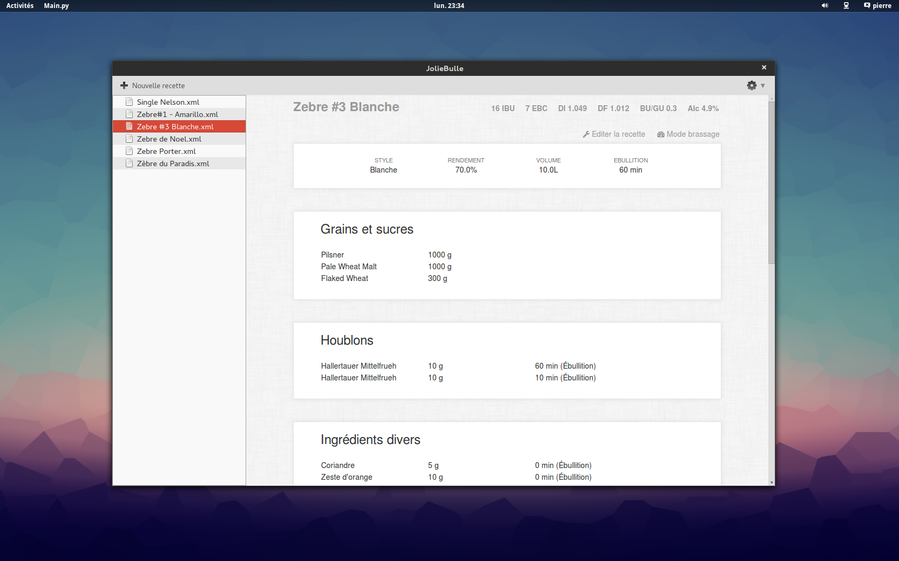Click the file icon of Zebre Porter.xml

click(x=129, y=151)
